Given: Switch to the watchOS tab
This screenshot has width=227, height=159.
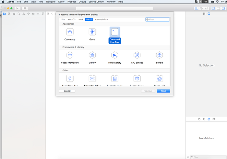Looking at the screenshot, I should [72, 19].
